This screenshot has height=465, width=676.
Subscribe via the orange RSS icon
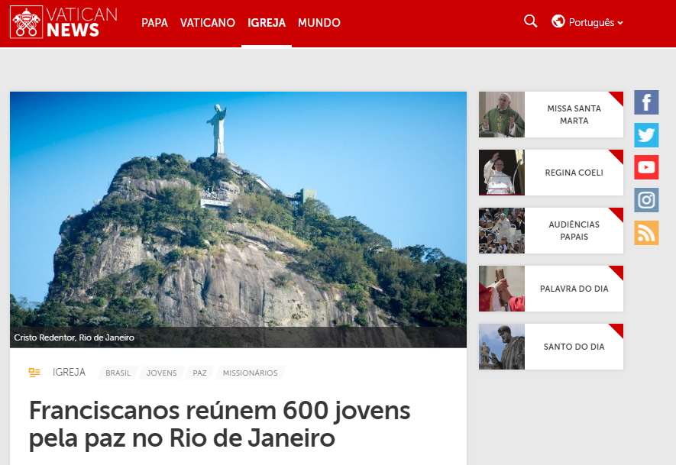coord(646,233)
